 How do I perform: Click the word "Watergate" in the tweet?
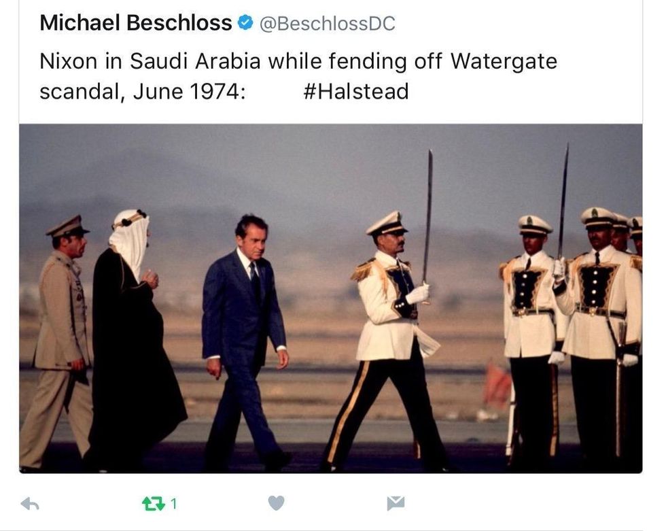[x=504, y=61]
